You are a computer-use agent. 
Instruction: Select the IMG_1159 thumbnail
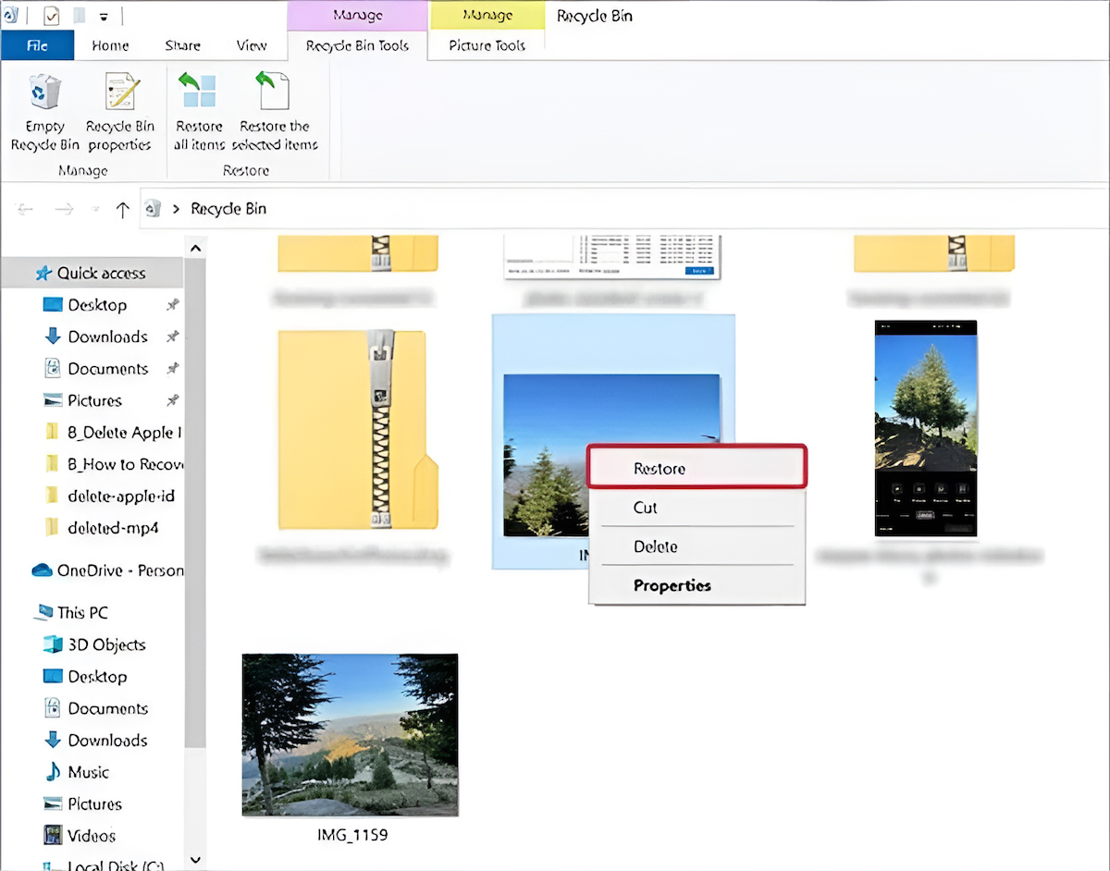coord(350,735)
